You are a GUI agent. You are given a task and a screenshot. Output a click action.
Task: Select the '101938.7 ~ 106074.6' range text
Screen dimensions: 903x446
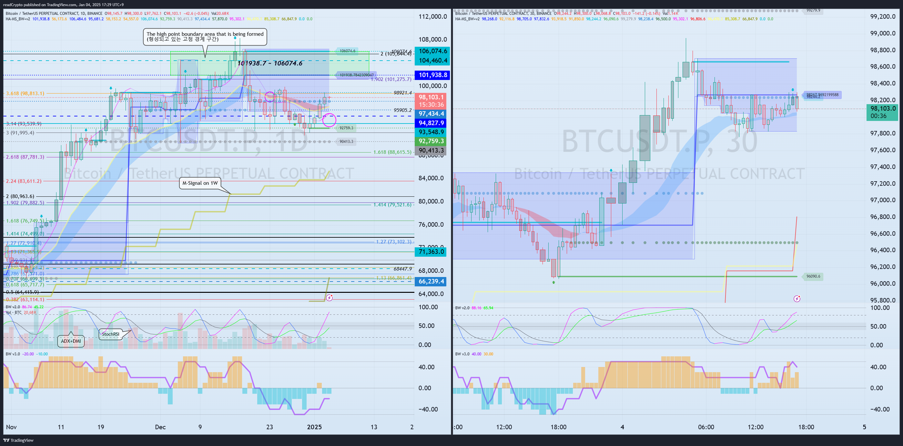pyautogui.click(x=269, y=63)
